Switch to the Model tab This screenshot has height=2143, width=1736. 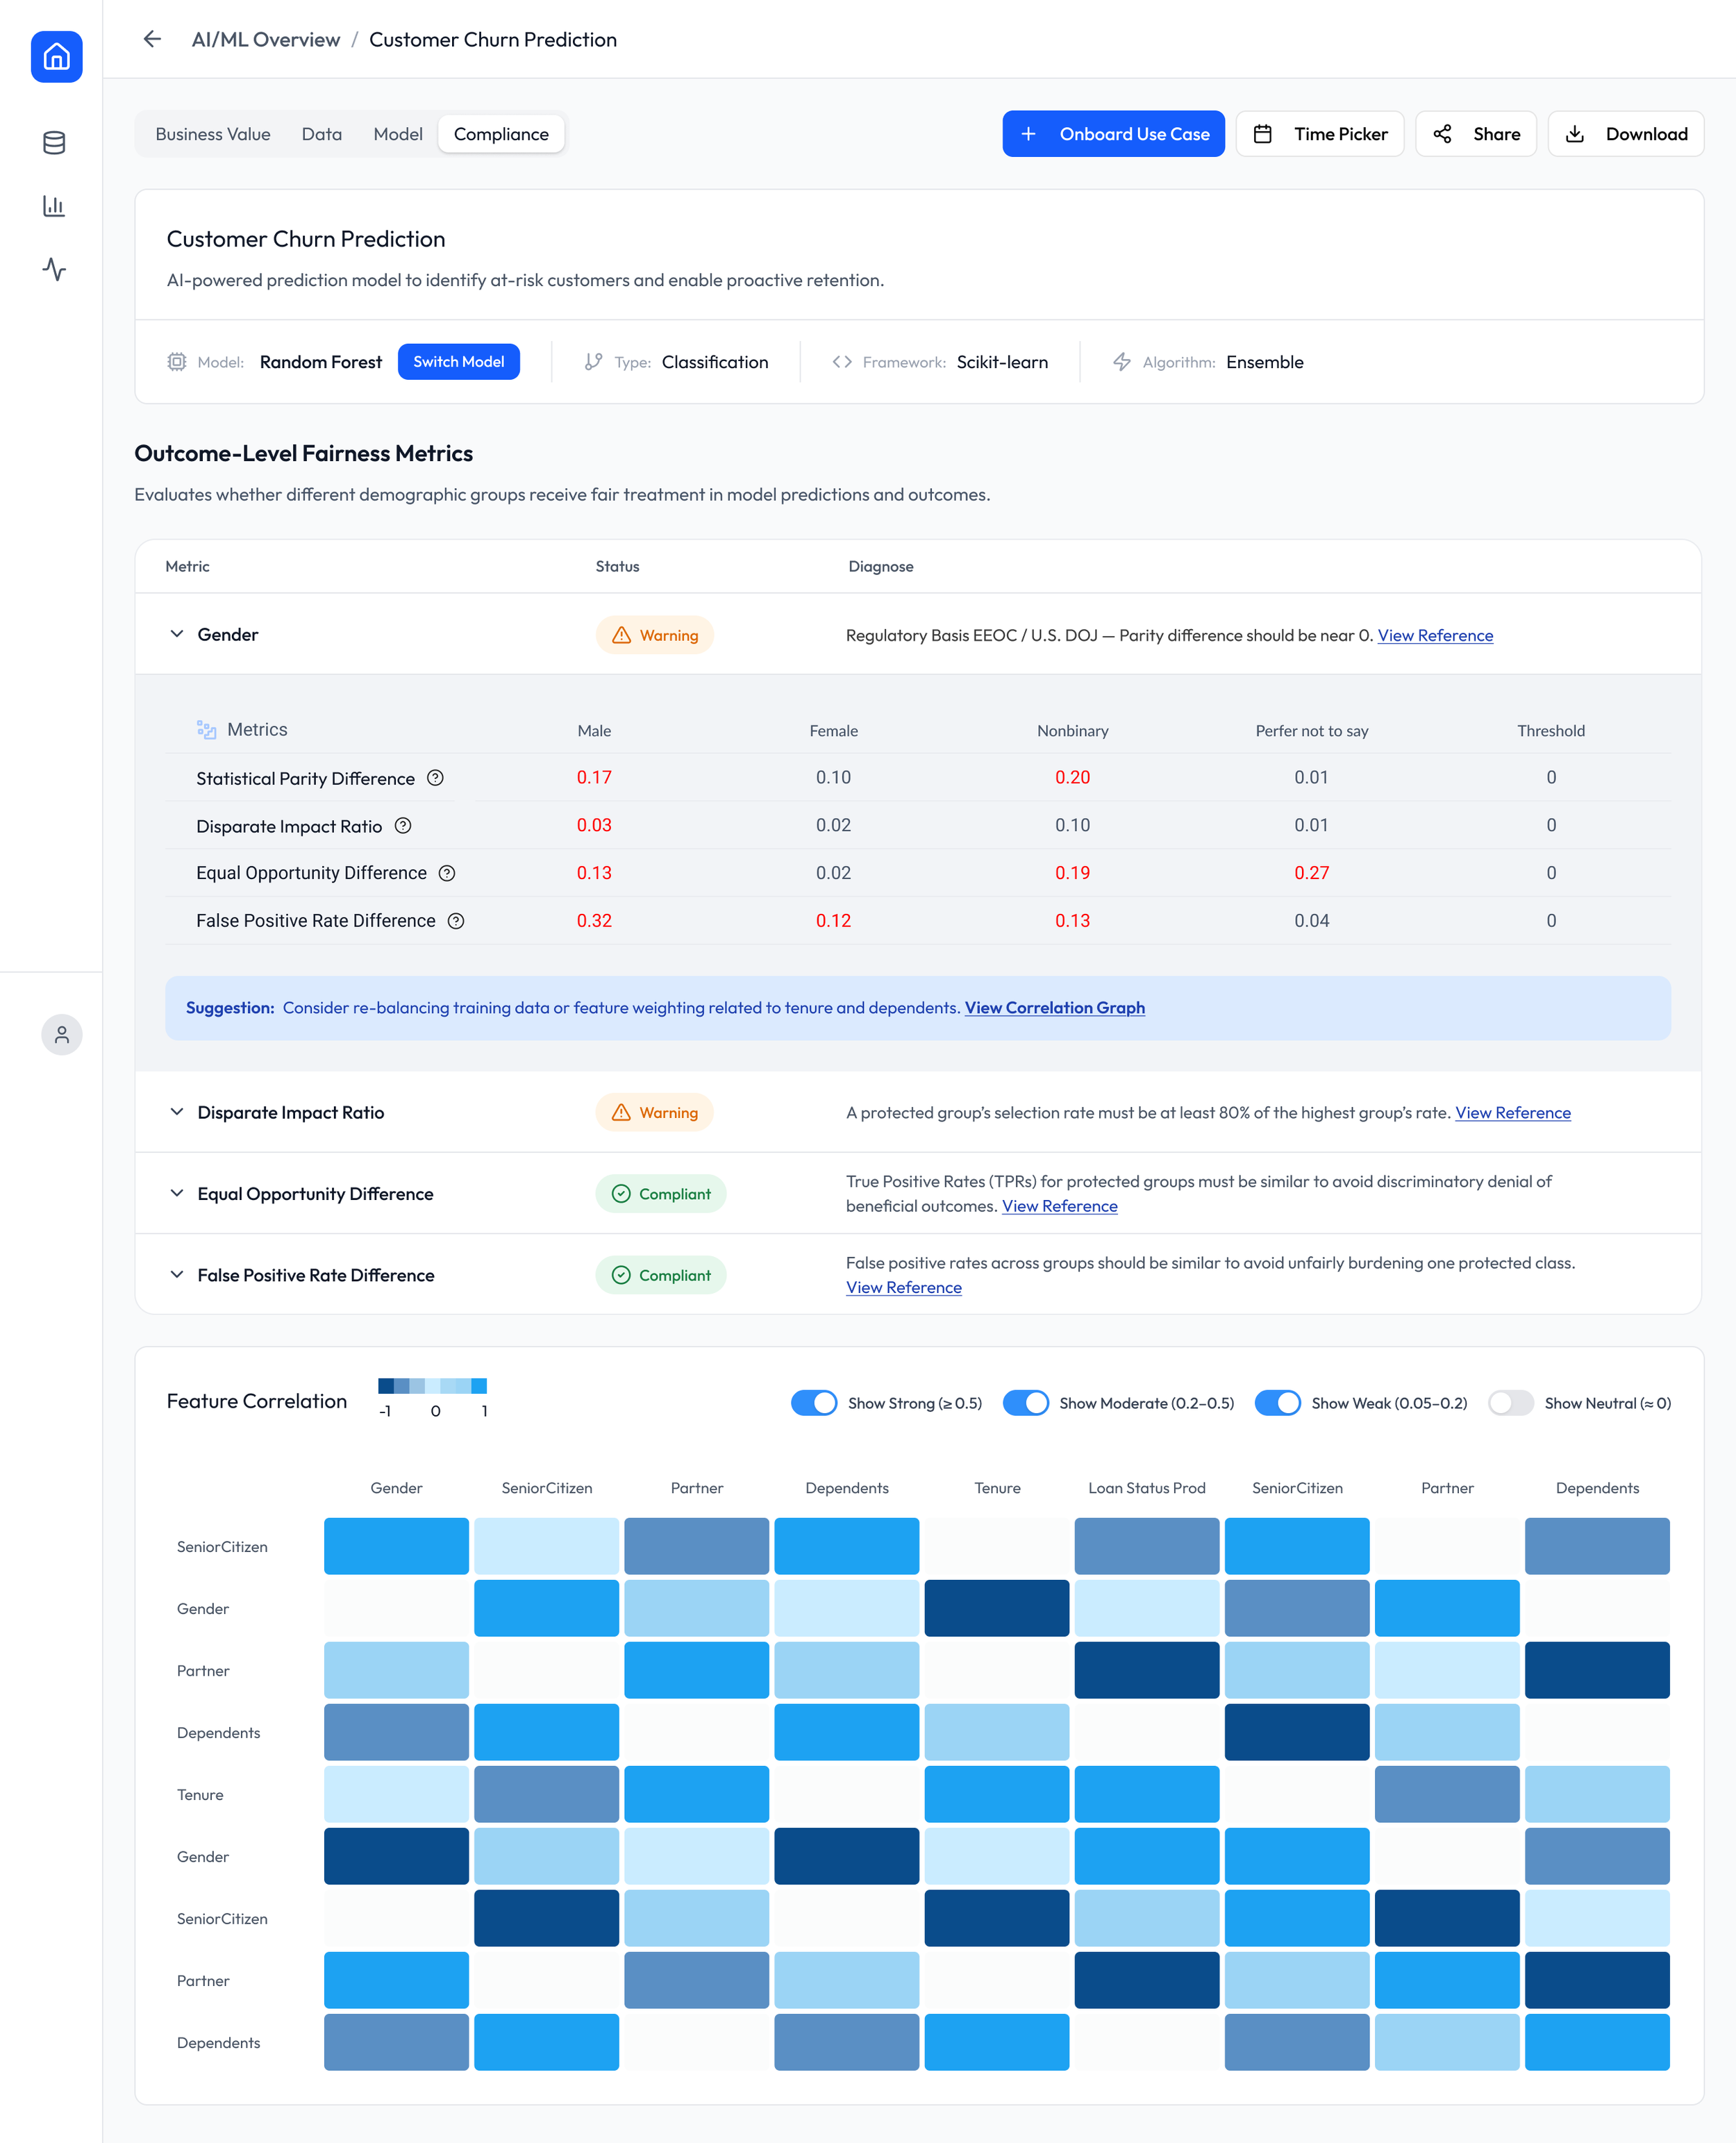(397, 134)
